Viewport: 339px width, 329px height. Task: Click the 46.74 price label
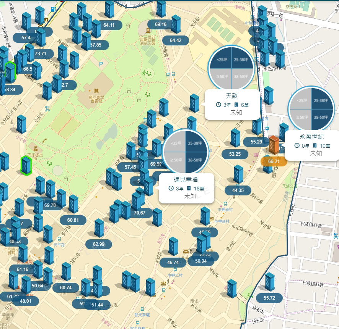(x=173, y=262)
